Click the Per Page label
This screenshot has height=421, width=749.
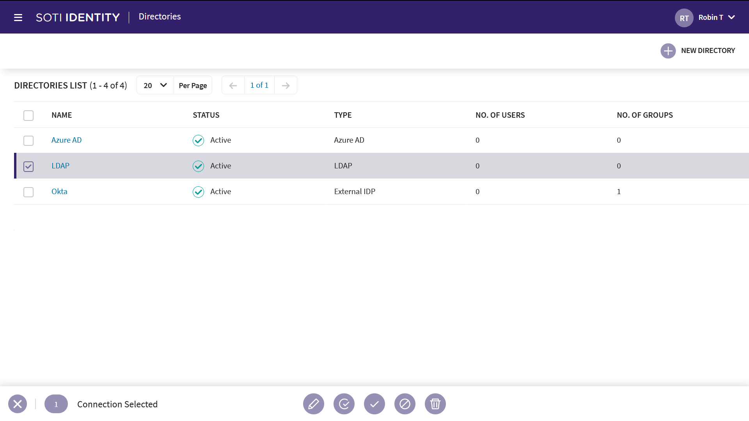click(193, 85)
